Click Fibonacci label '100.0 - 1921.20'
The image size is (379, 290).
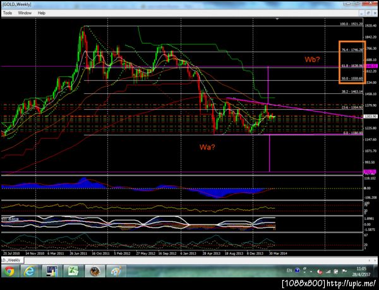[x=351, y=24]
